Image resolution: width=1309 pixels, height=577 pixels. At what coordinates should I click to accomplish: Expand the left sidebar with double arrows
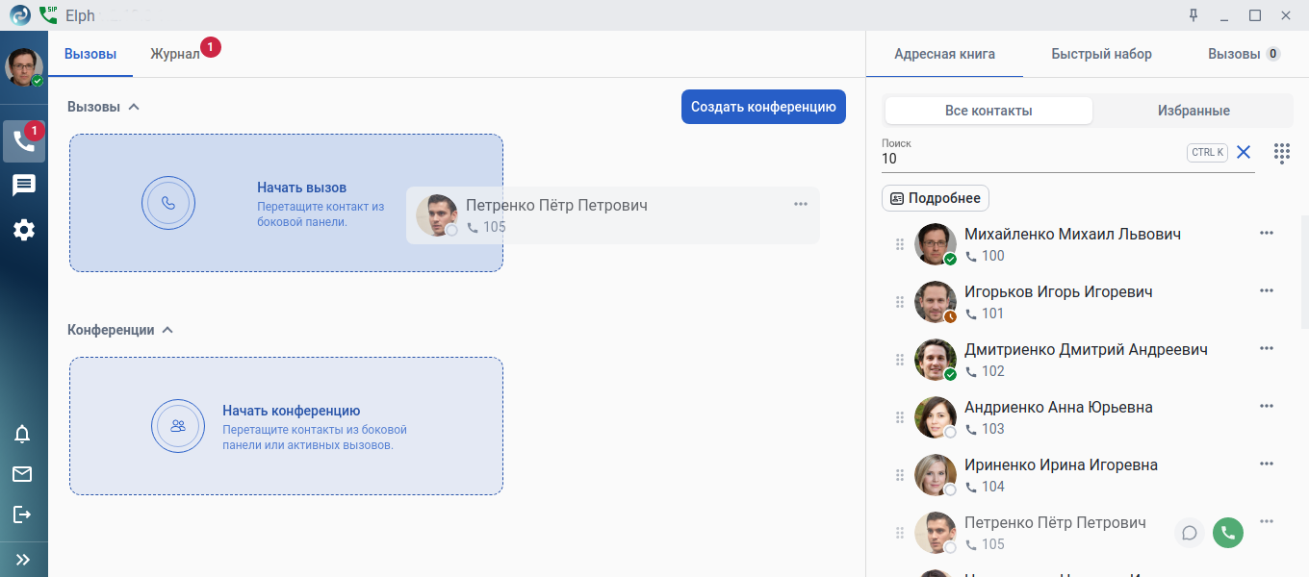tap(22, 560)
